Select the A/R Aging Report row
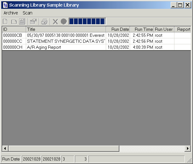Viewport: 193px width, 164px height. tap(44, 47)
